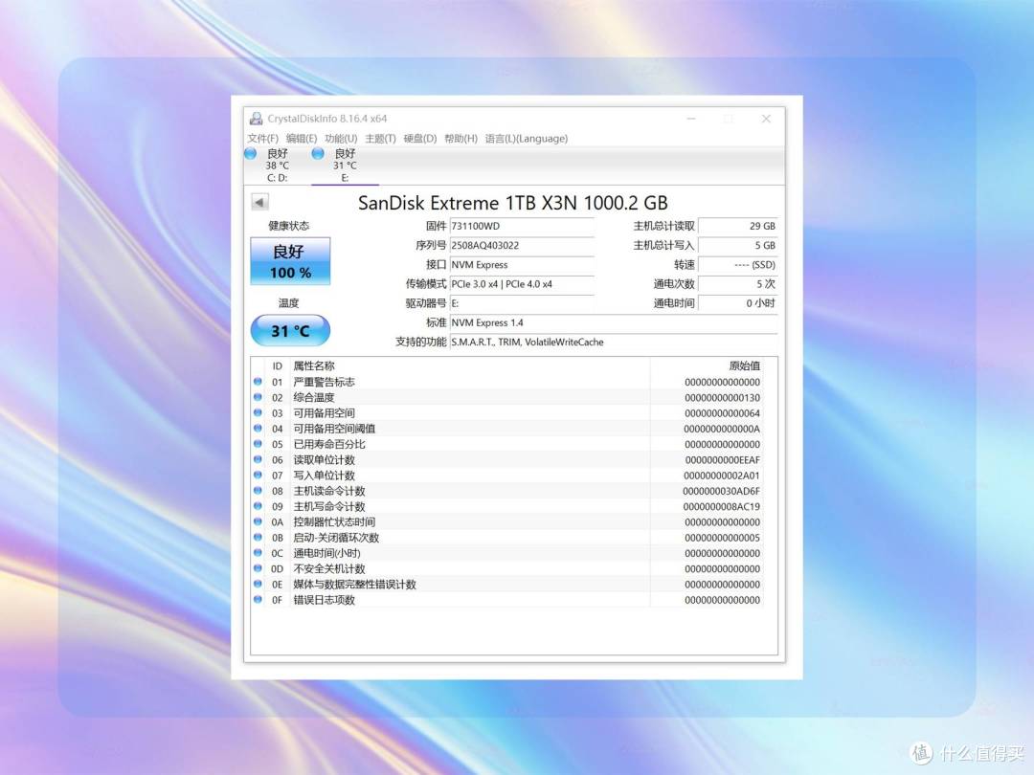Image resolution: width=1034 pixels, height=775 pixels.
Task: Close the CrystalDiskInfo window
Action: 766,119
